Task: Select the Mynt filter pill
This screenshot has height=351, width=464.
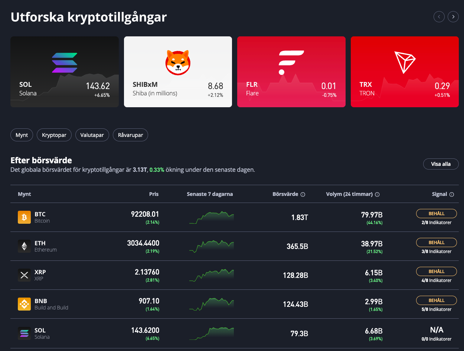Action: click(22, 135)
